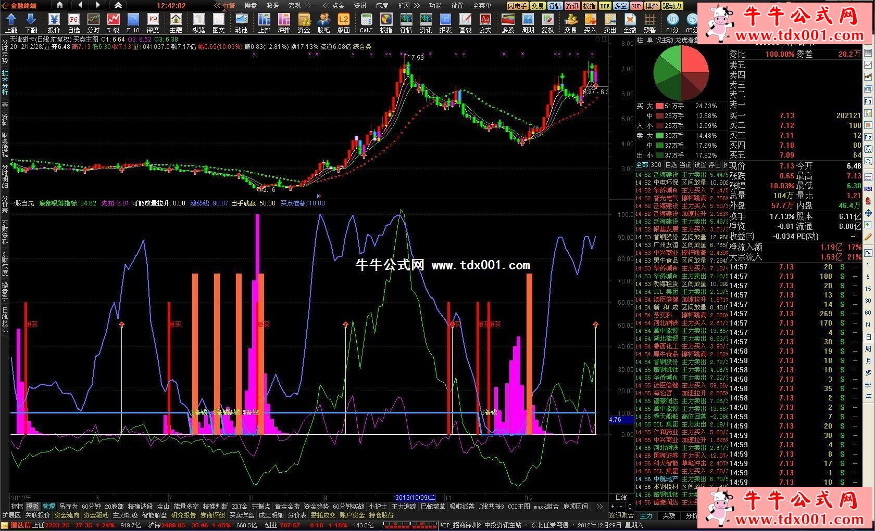Open the 画线 drawing tool icon

coord(465,23)
